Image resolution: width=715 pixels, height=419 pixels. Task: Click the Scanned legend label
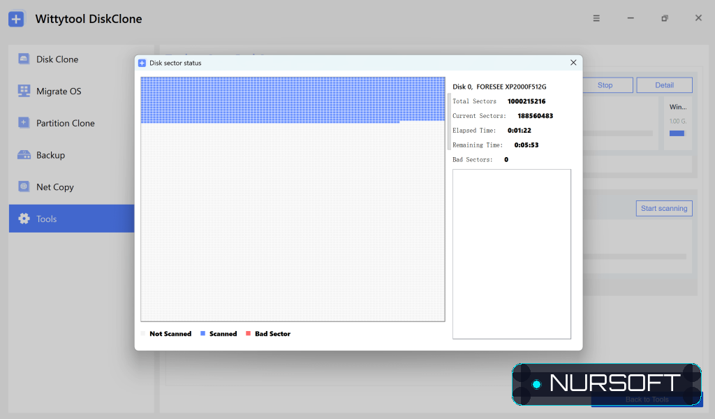pos(223,334)
